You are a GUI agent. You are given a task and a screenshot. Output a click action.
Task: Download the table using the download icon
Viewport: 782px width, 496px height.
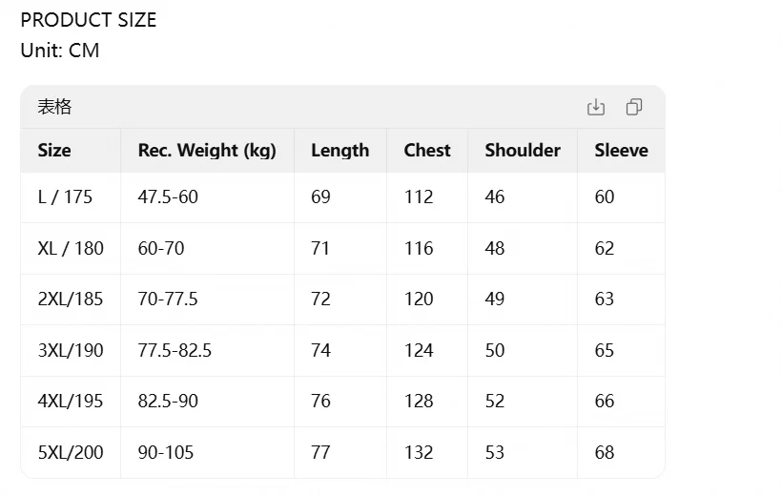(595, 107)
